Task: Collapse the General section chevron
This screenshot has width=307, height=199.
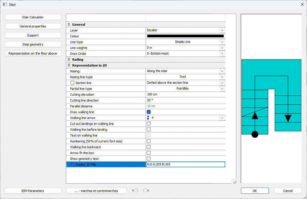Action: coord(69,25)
